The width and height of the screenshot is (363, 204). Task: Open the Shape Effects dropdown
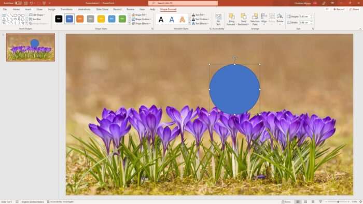141,24
